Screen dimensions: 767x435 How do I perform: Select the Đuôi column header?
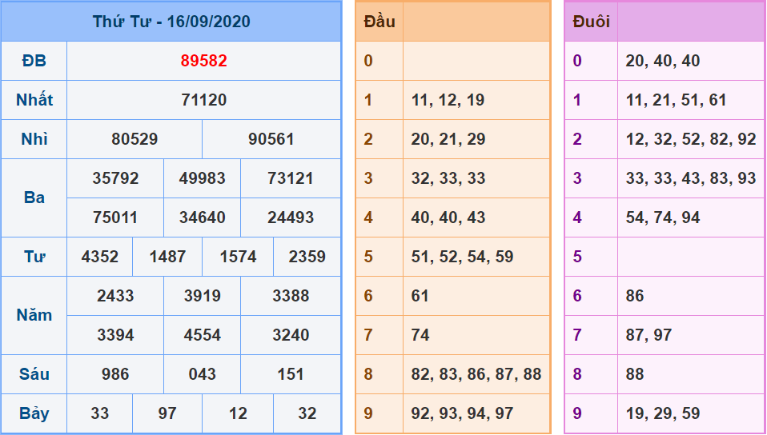(x=592, y=22)
